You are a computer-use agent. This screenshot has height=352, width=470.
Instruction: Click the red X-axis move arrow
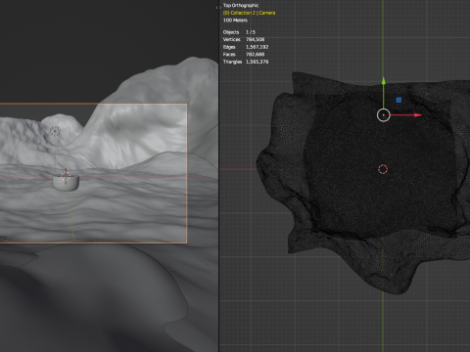pos(417,115)
